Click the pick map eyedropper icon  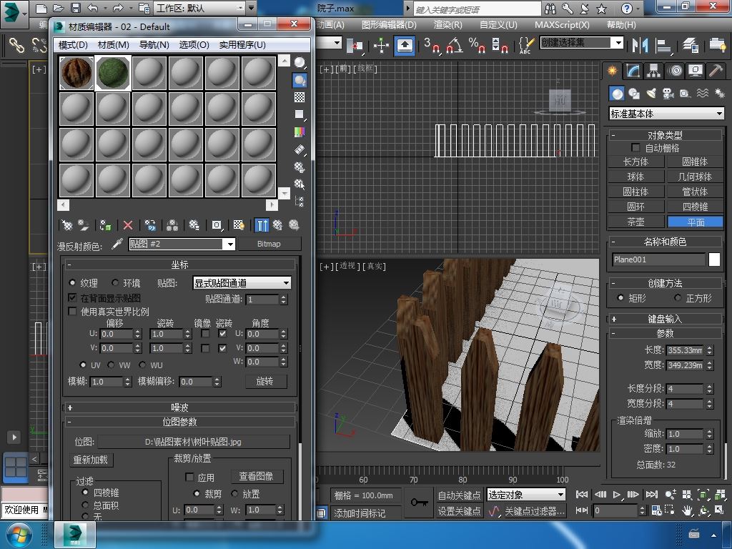click(x=117, y=244)
